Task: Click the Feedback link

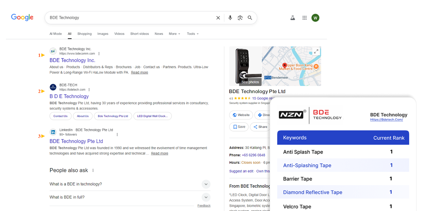Action: click(204, 206)
